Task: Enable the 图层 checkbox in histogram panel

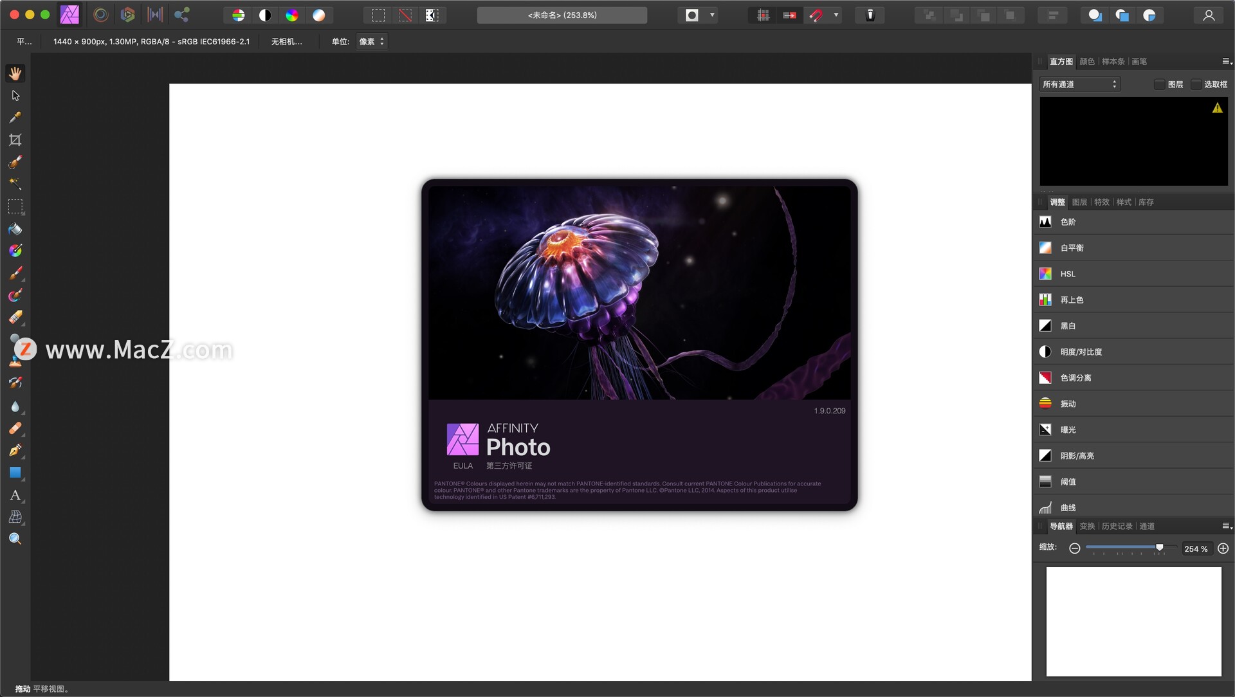Action: point(1159,84)
